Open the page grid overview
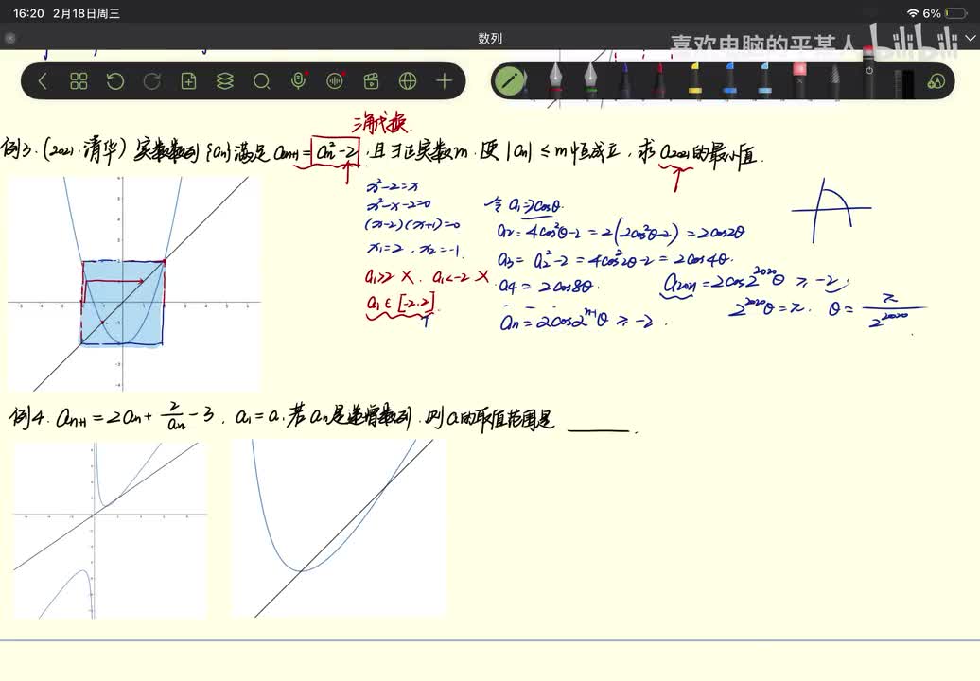Image resolution: width=980 pixels, height=681 pixels. [79, 81]
